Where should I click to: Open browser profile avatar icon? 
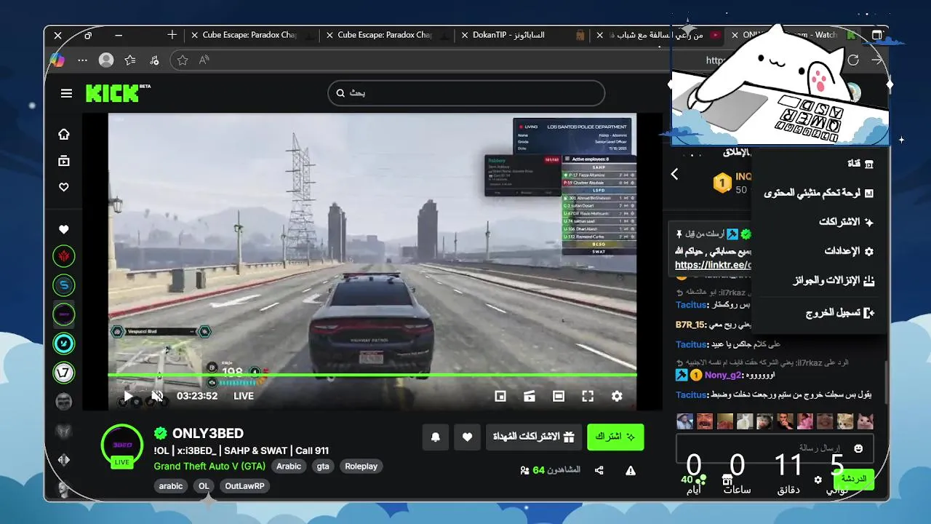pyautogui.click(x=106, y=60)
